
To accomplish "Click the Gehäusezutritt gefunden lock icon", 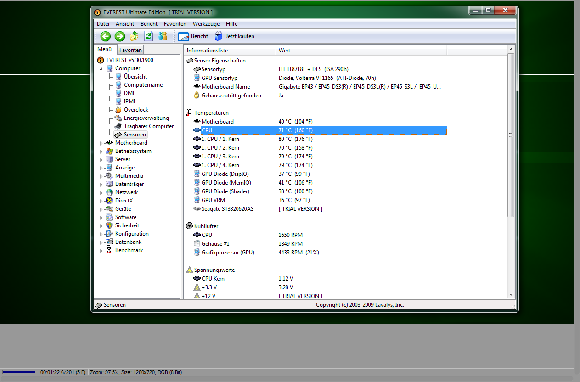I will (197, 95).
